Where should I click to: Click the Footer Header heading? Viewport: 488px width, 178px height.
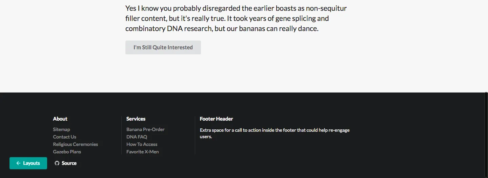pos(216,119)
